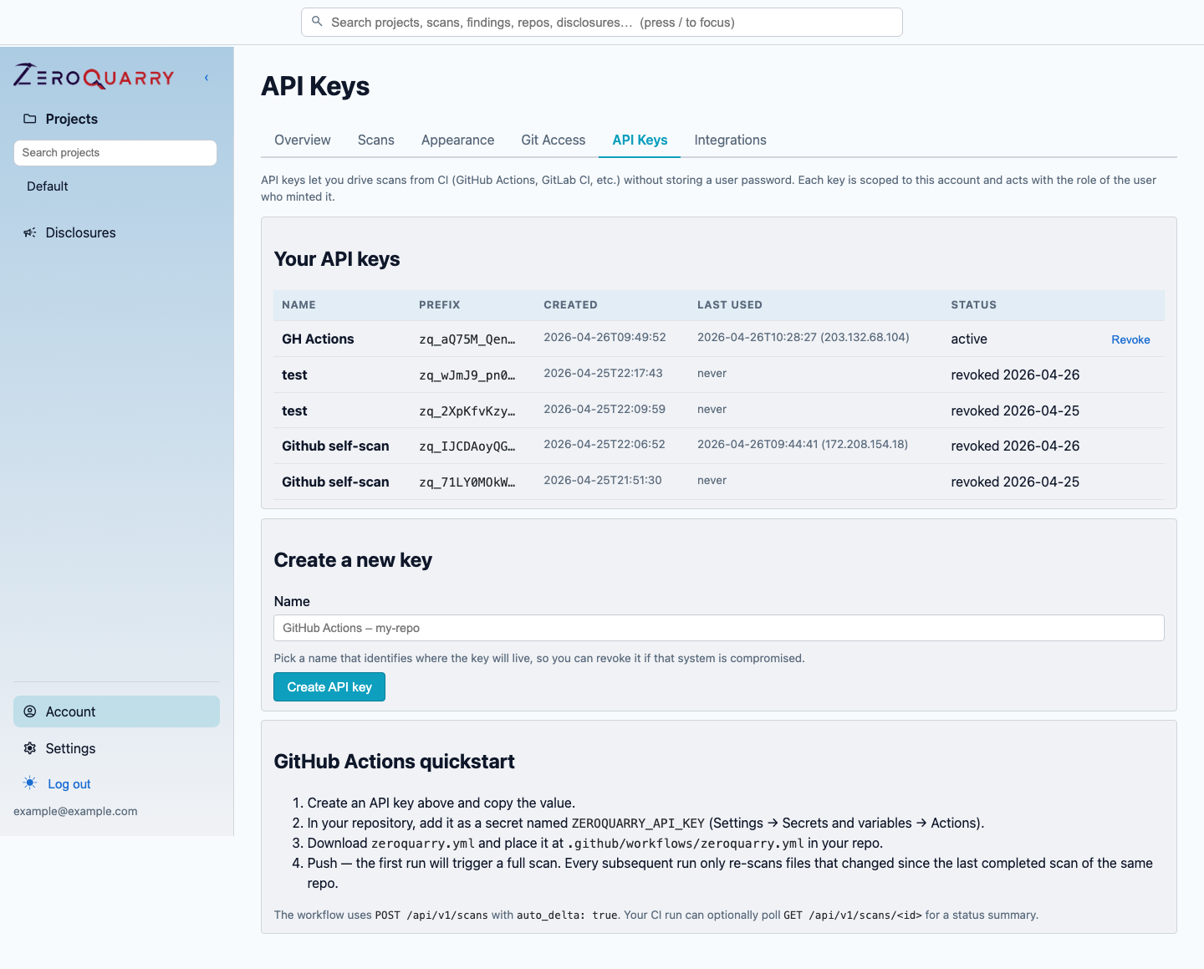The width and height of the screenshot is (1204, 969).
Task: Click the ZEROQUARRY_API_KEY secret name text
Action: tap(638, 824)
